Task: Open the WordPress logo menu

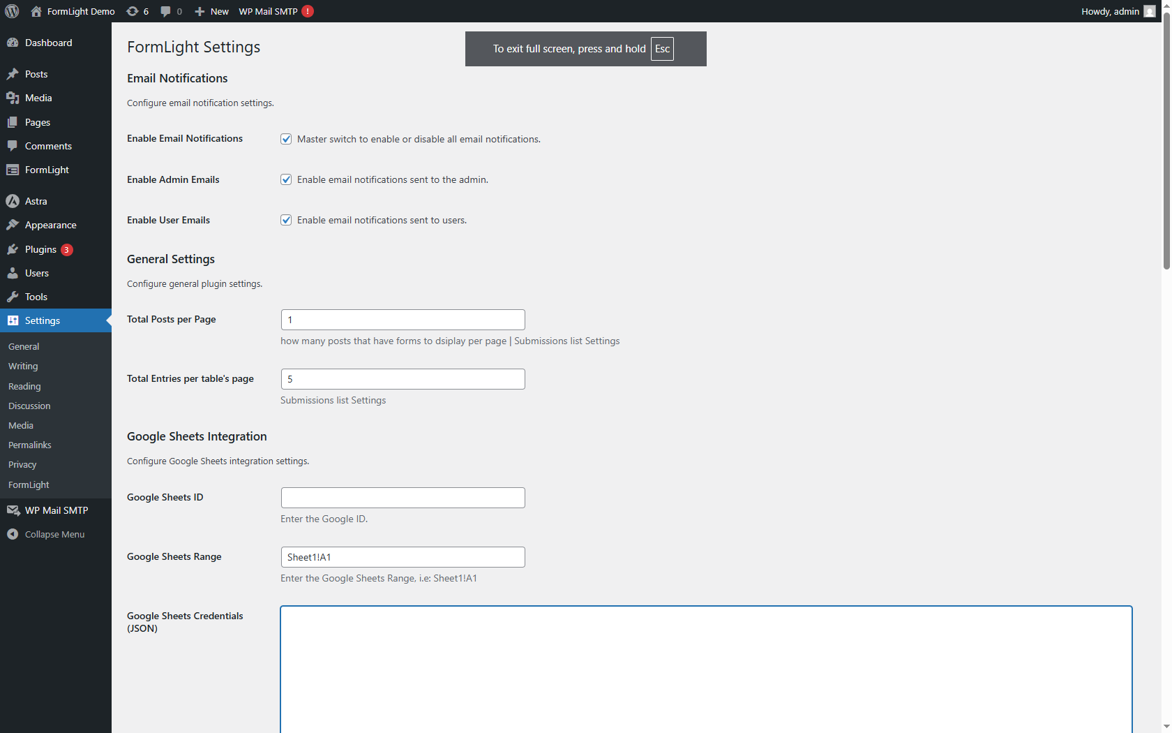Action: coord(11,11)
